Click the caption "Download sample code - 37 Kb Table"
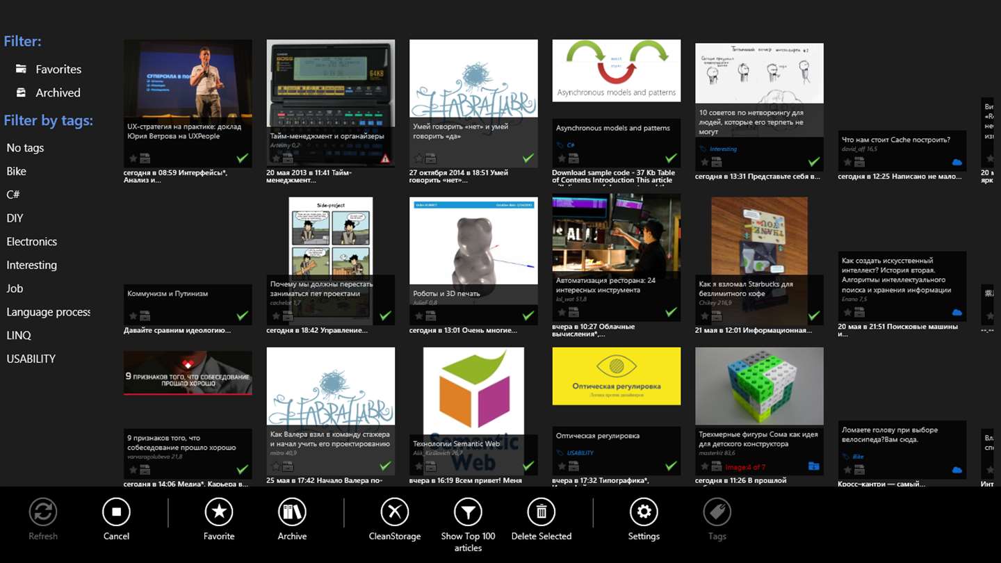Viewport: 1001px width, 563px height. click(613, 172)
